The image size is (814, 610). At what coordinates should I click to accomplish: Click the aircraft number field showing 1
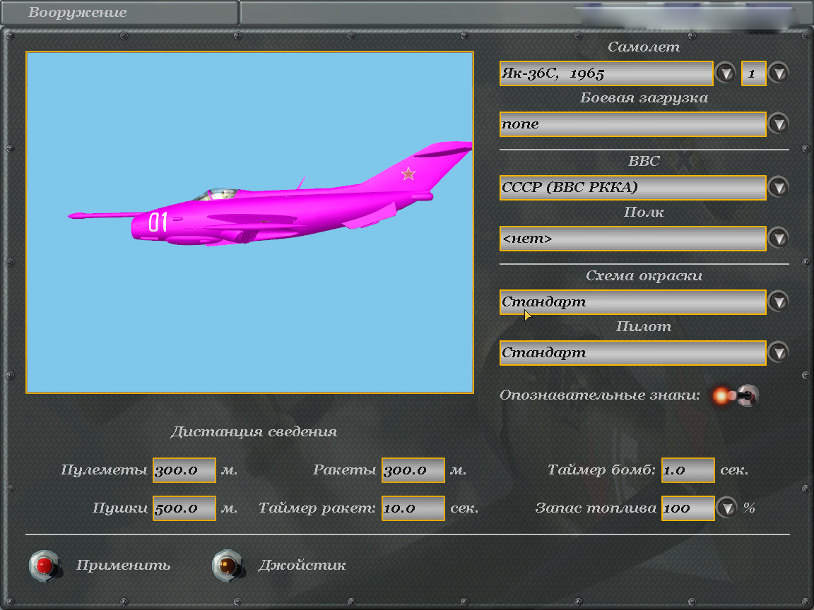[x=753, y=73]
